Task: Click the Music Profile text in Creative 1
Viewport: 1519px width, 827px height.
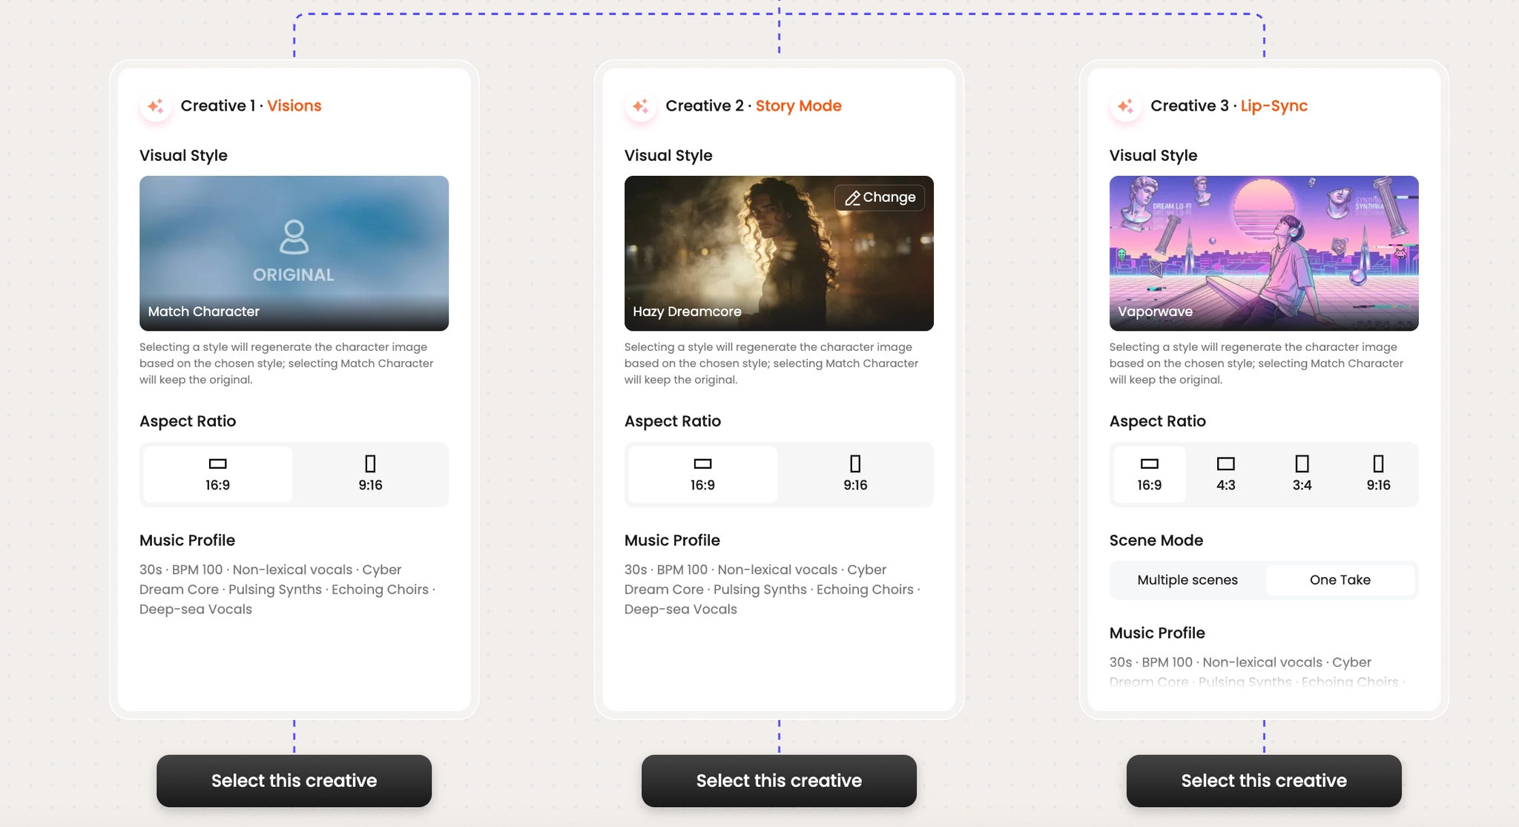Action: click(287, 590)
